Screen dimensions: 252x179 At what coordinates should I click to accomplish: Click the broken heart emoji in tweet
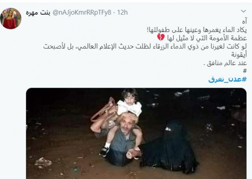(x=160, y=38)
